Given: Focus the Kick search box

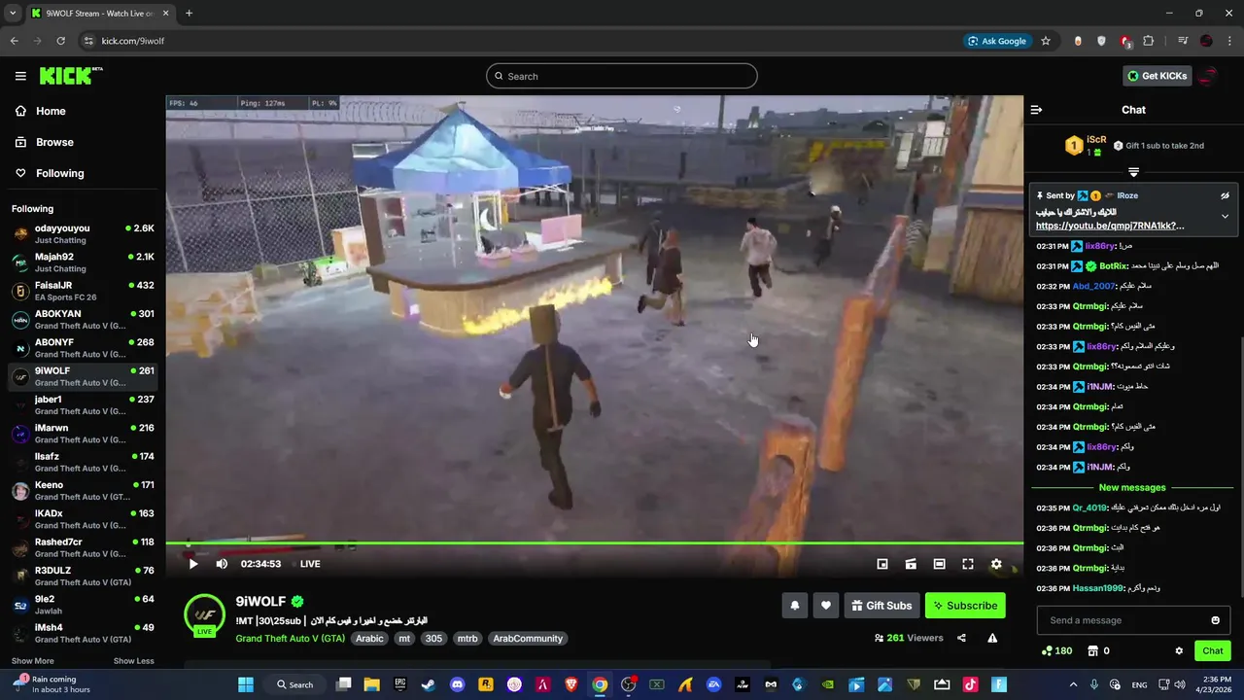Looking at the screenshot, I should [622, 76].
